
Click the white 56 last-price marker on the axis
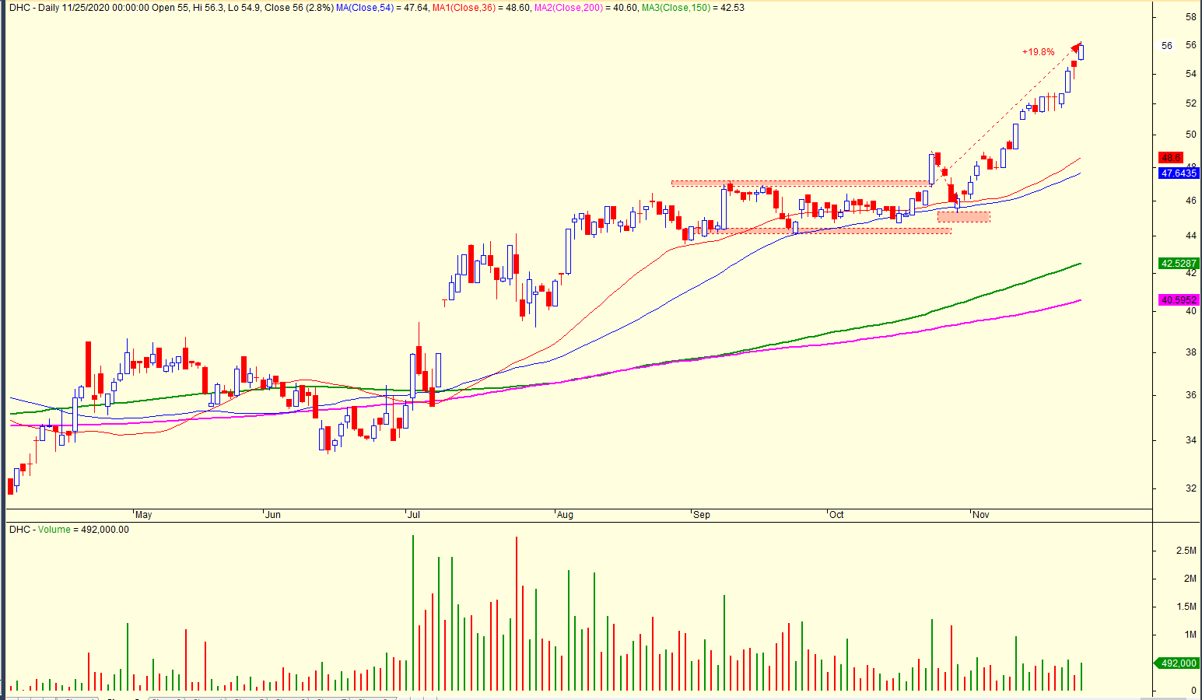(1167, 46)
